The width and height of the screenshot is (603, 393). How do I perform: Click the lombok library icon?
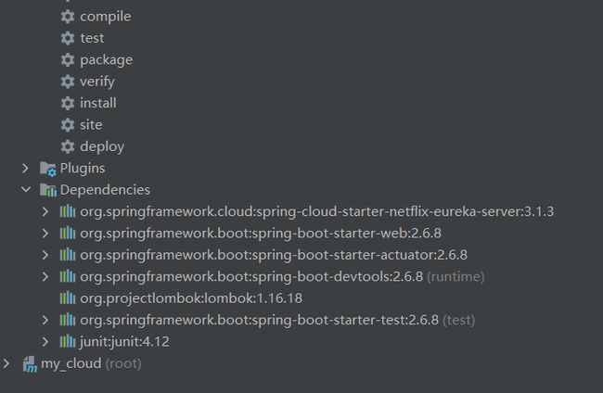pyautogui.click(x=68, y=298)
